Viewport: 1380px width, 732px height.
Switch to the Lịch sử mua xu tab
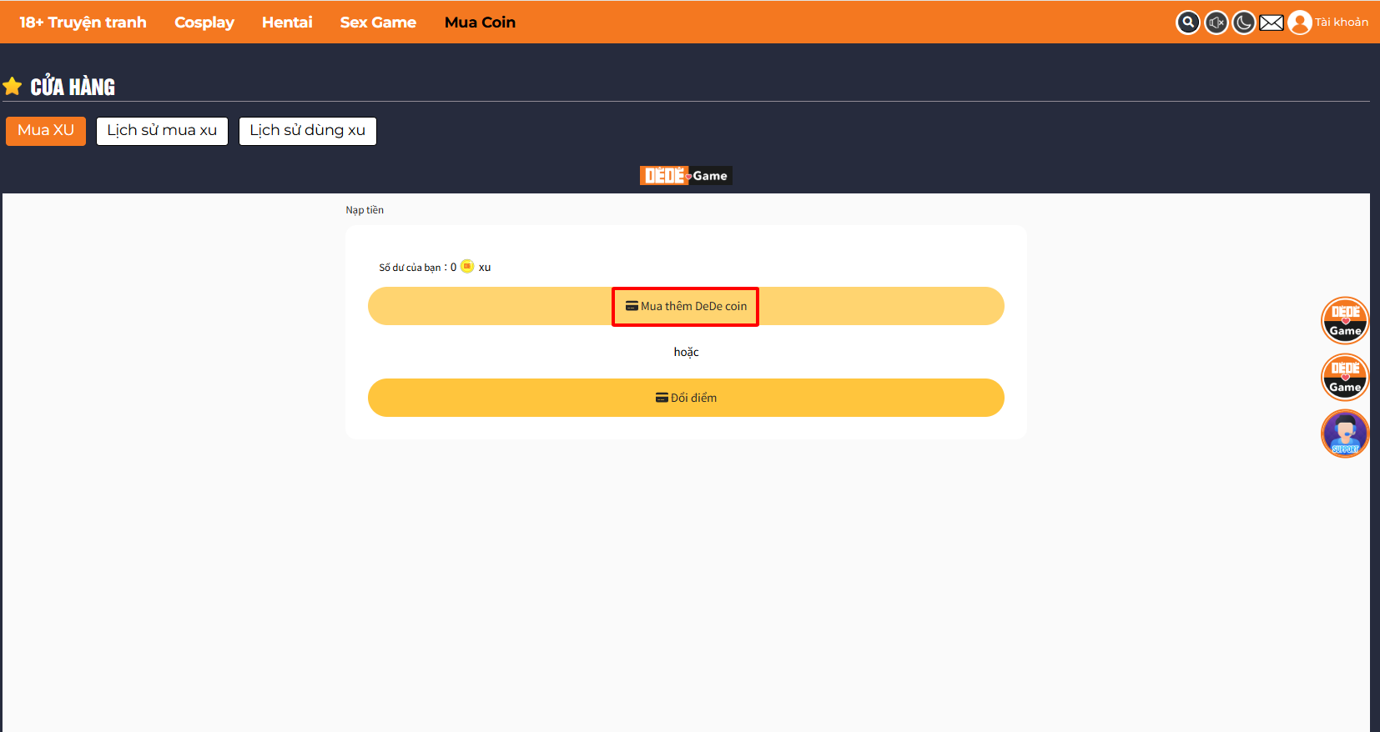(x=162, y=131)
